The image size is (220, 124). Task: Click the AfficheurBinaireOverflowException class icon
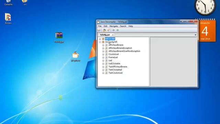[x=107, y=51]
